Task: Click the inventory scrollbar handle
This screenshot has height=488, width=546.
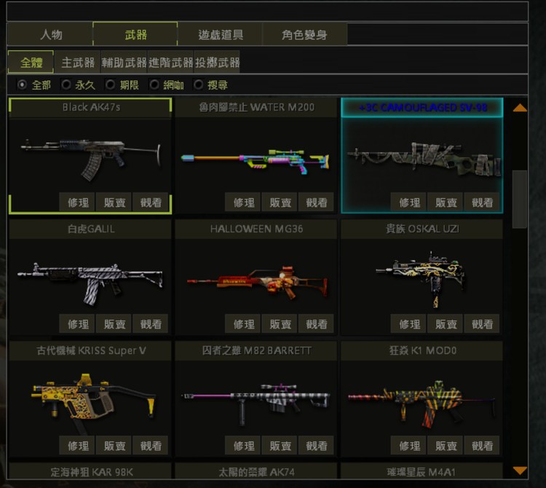Action: coord(520,200)
